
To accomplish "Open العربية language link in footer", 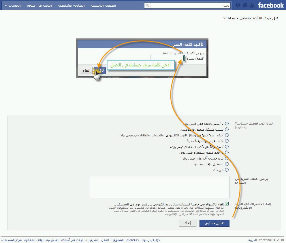I will coord(253,240).
